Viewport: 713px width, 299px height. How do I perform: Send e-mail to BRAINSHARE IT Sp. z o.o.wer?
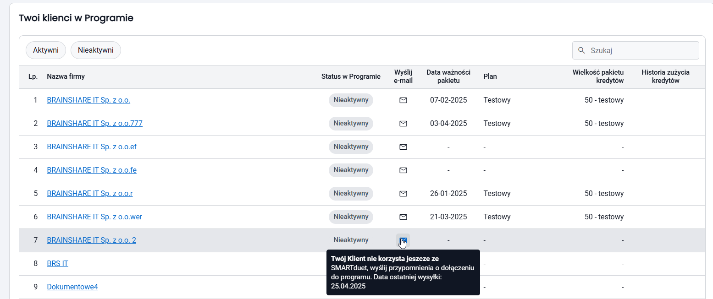point(403,217)
